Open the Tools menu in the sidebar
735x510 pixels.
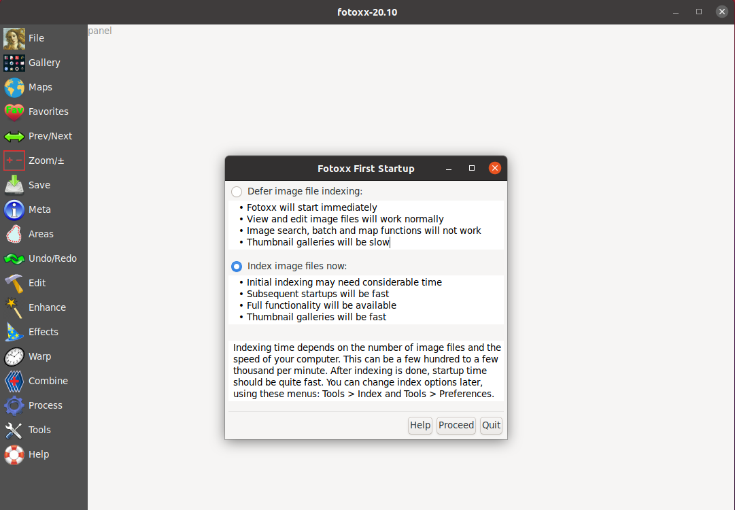pos(39,430)
